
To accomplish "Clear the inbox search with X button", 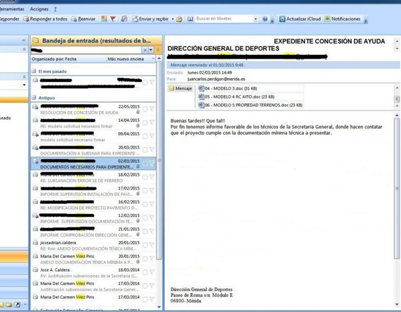I will coord(145,50).
